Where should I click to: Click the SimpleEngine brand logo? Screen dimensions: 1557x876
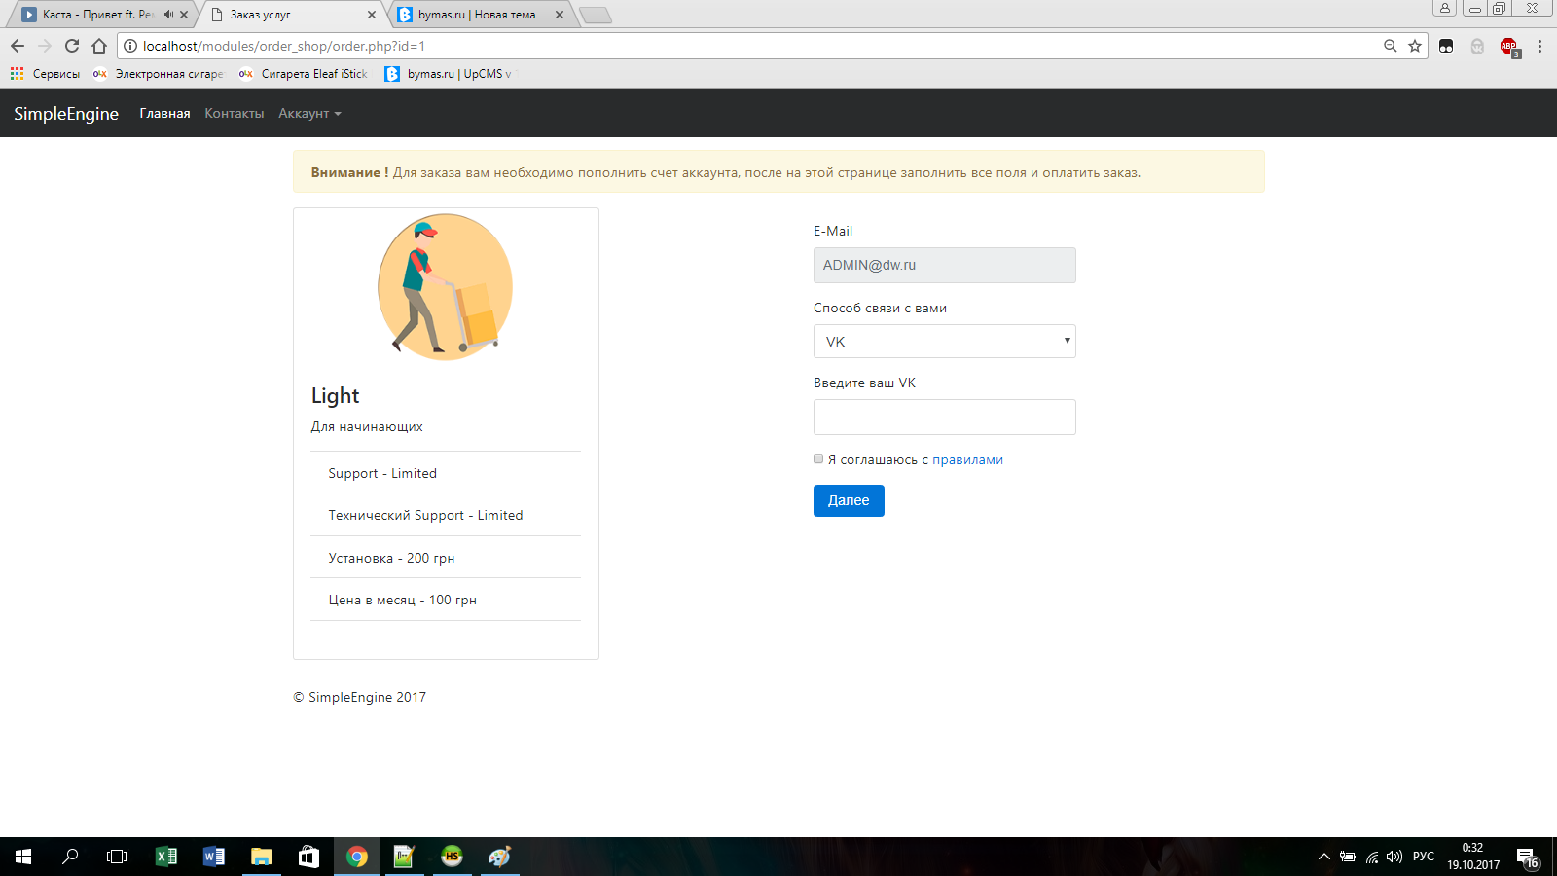click(x=66, y=114)
